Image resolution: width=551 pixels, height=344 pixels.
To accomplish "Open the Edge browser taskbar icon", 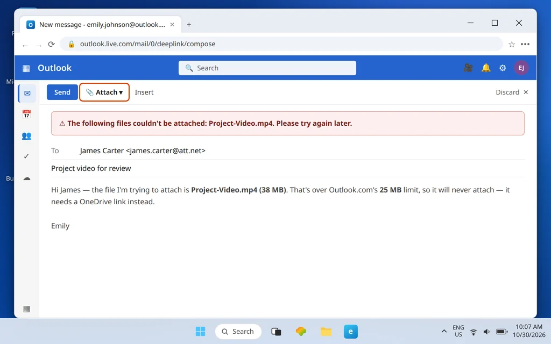I will coord(351,331).
